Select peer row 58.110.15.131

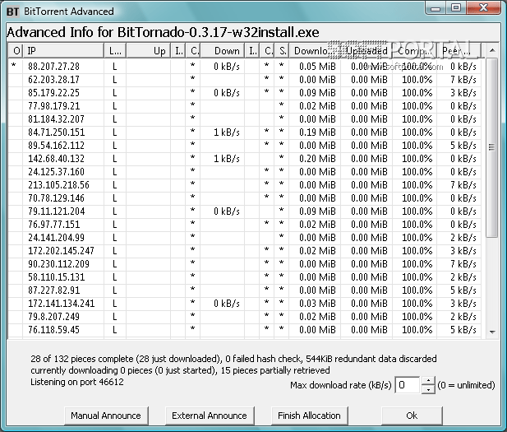[x=245, y=277]
